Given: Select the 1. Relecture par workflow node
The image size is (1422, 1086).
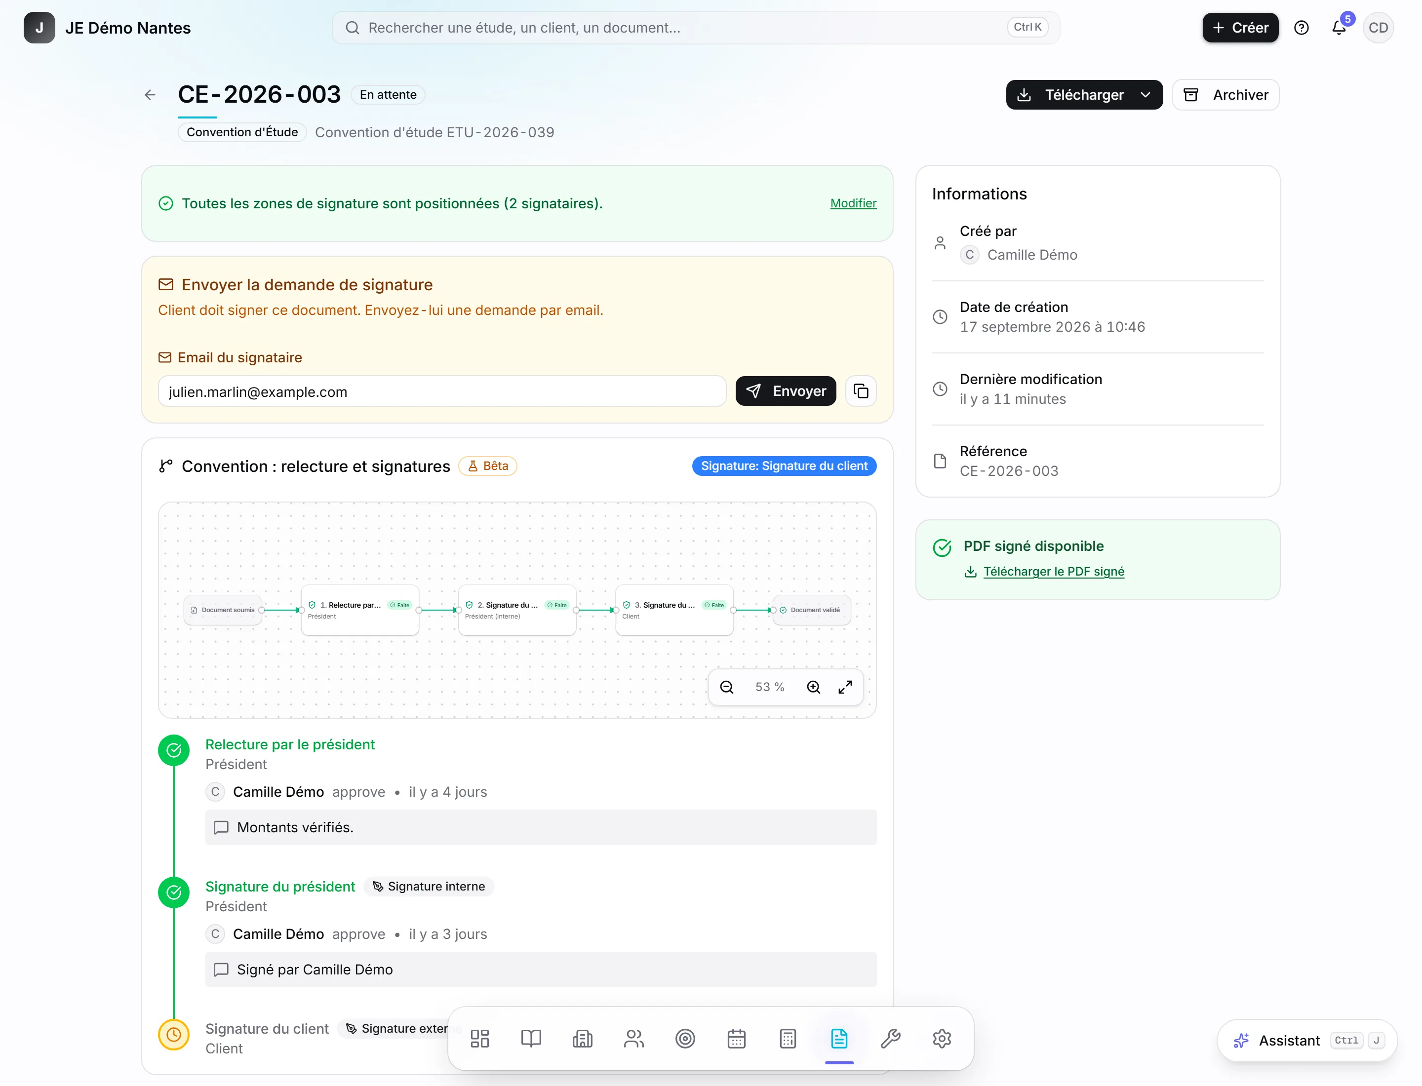Looking at the screenshot, I should [x=360, y=610].
